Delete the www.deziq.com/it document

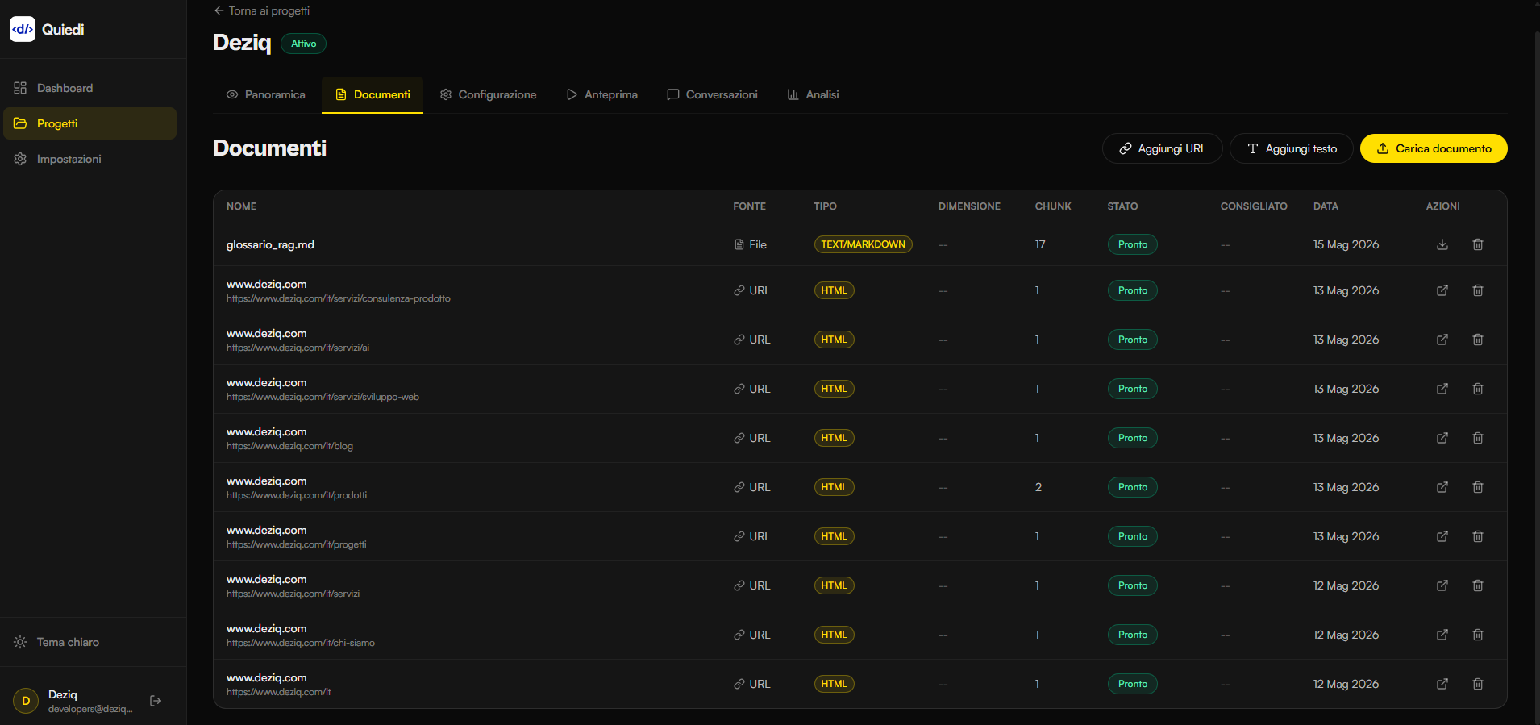(x=1478, y=684)
